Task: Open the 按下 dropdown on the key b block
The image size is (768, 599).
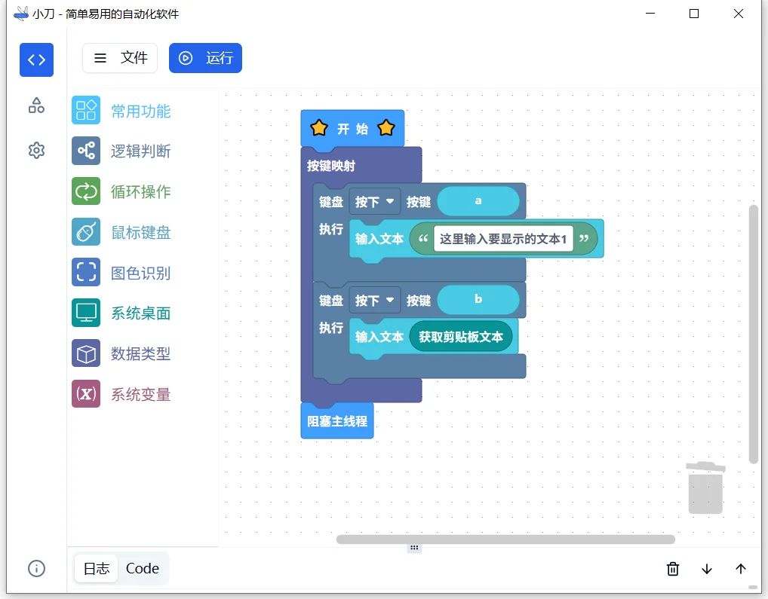Action: 375,299
